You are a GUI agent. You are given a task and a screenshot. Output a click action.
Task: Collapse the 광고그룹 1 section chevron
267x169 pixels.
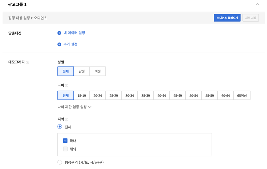click(257, 4)
